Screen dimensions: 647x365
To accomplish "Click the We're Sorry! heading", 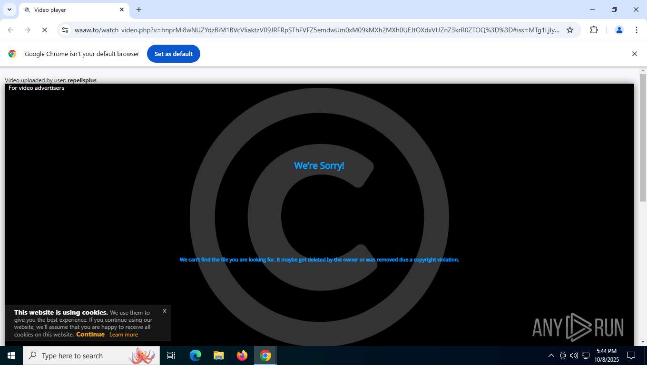I will click(x=319, y=165).
